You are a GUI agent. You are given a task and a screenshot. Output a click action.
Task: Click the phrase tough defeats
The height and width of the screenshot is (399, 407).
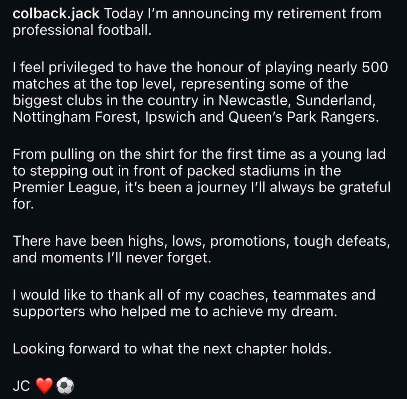point(341,242)
